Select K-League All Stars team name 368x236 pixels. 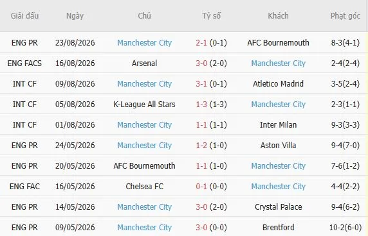[144, 105]
